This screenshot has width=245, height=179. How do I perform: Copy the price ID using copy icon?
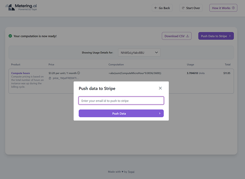50,78
